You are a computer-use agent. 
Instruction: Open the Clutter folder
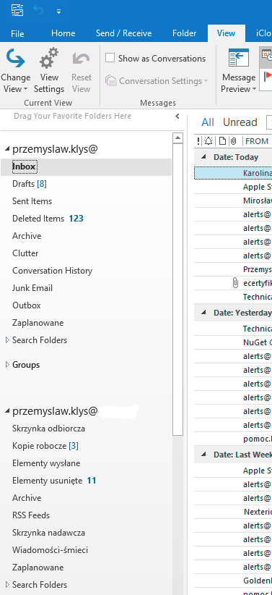[x=25, y=253]
